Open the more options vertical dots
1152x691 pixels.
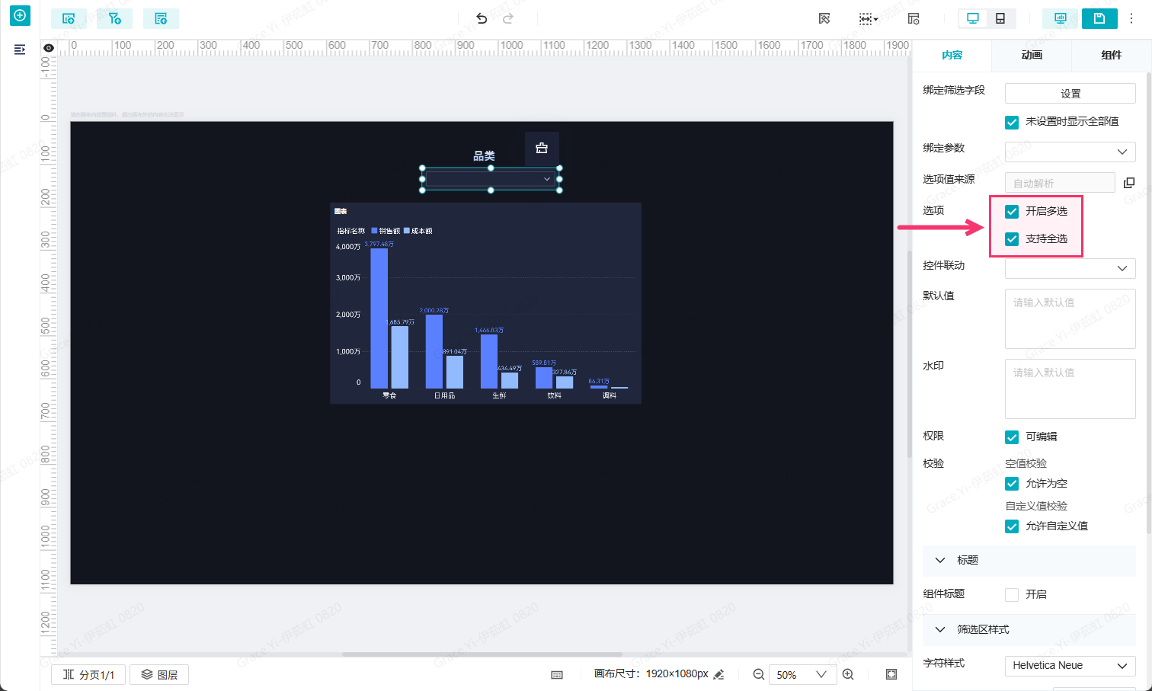pyautogui.click(x=1132, y=18)
